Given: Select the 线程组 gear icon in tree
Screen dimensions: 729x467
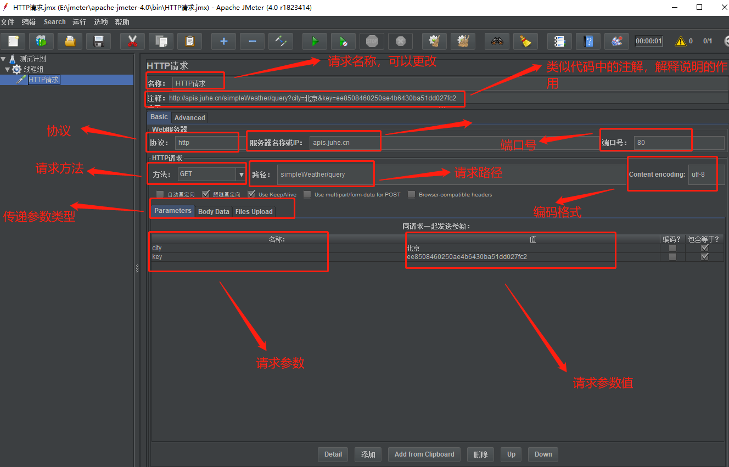Looking at the screenshot, I should coord(17,69).
